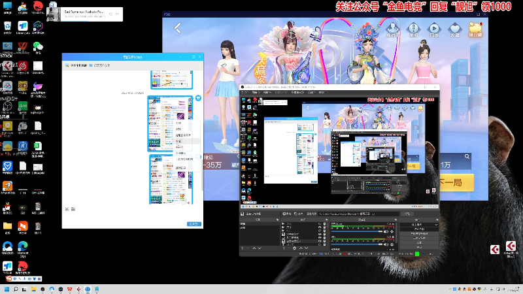Select the folder tab in the chat window header
The height and width of the screenshot is (294, 523).
click(100, 65)
